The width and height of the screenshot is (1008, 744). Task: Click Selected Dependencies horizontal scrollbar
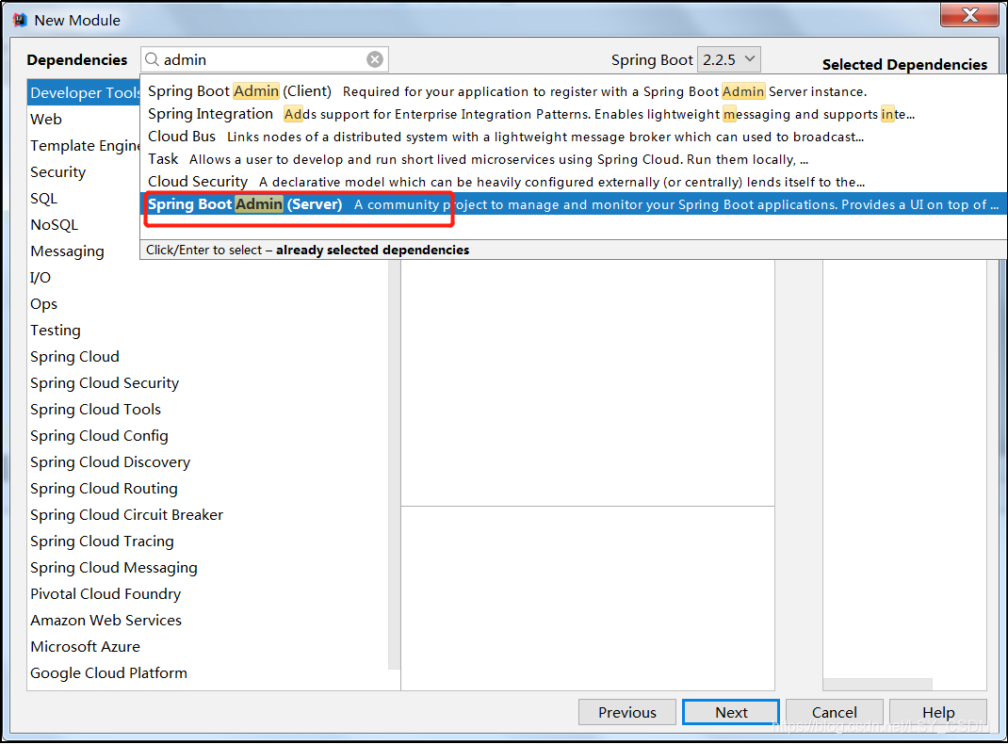[877, 684]
